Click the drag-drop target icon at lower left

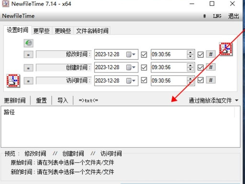click(13, 81)
